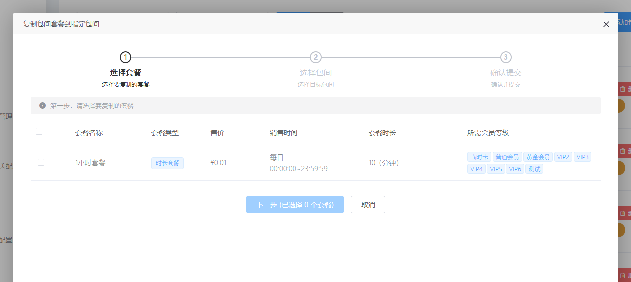Click the 选择包间 step title
This screenshot has height=282, width=631.
pyautogui.click(x=316, y=73)
